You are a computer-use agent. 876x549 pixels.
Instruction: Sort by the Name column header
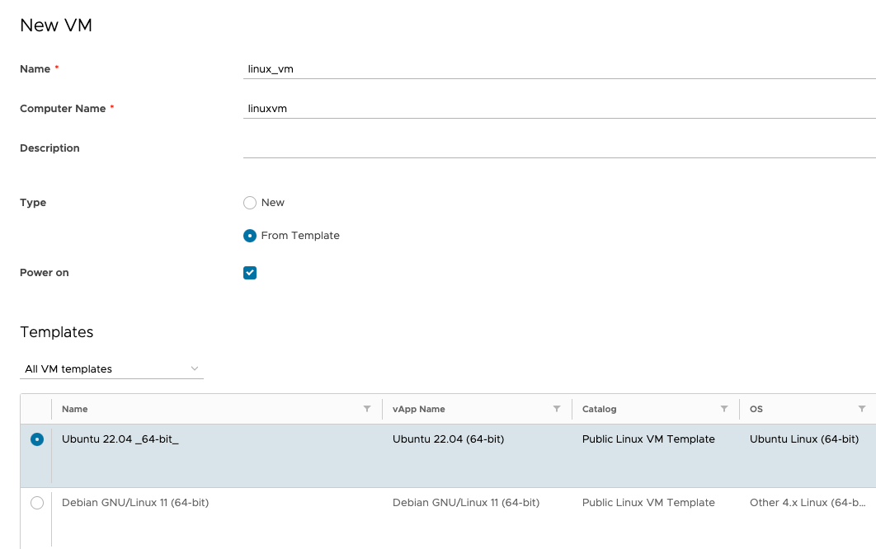75,409
